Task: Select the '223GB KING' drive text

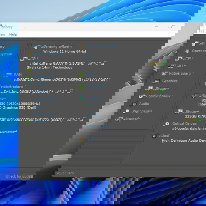Action: pos(195,116)
